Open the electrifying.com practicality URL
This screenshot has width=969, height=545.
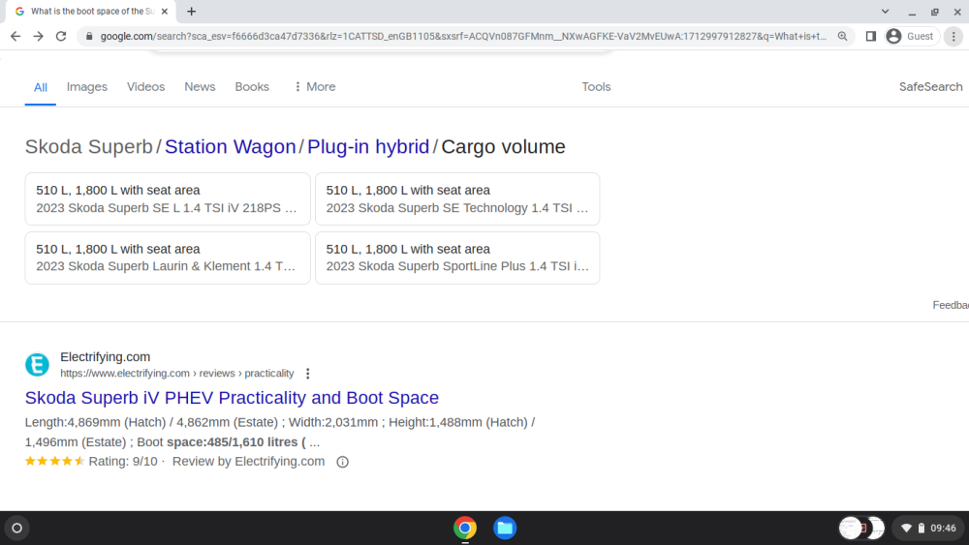[x=176, y=374]
